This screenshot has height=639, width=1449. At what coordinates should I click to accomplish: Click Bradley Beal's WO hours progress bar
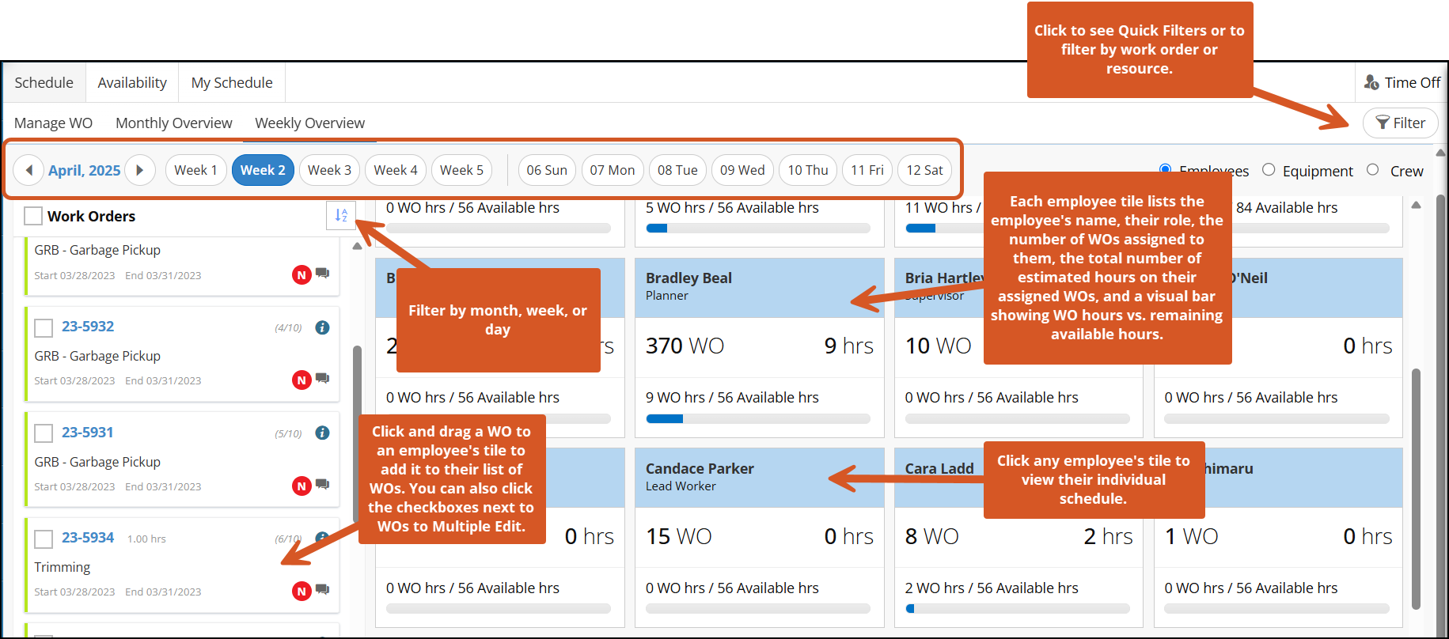coord(758,418)
